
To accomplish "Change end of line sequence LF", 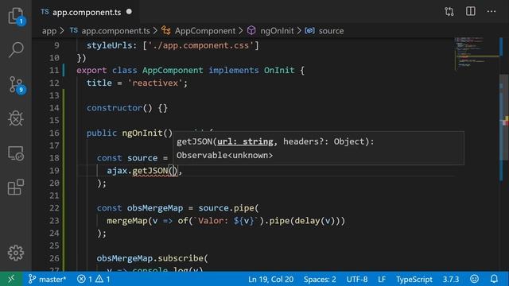I will [x=382, y=279].
